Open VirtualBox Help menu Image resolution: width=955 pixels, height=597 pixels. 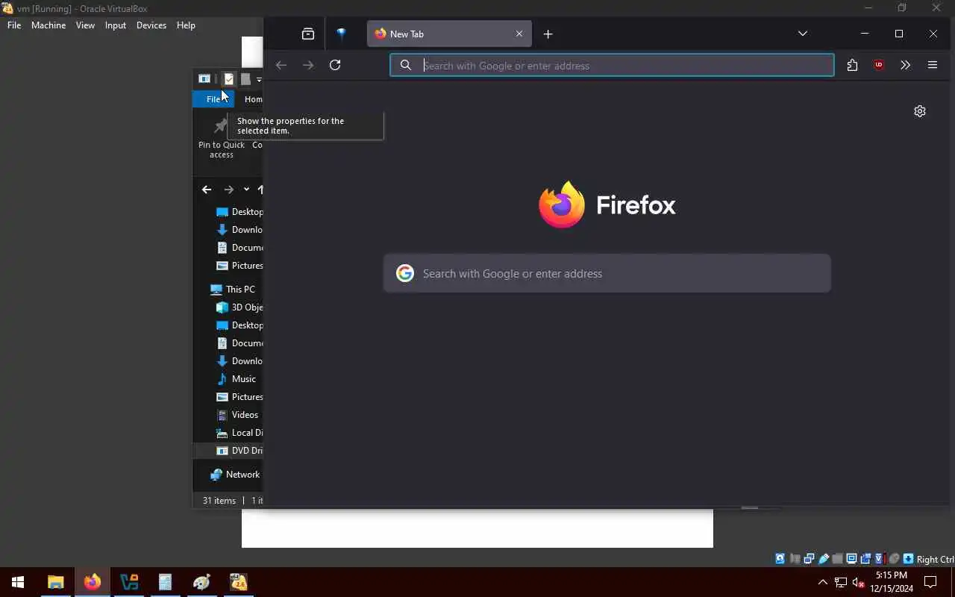click(x=186, y=25)
